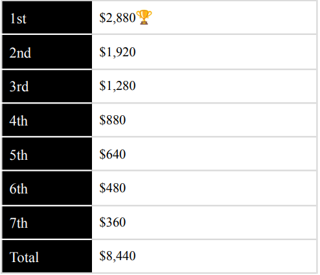Select the 4th place label cell
320x275 pixels.
coord(47,120)
